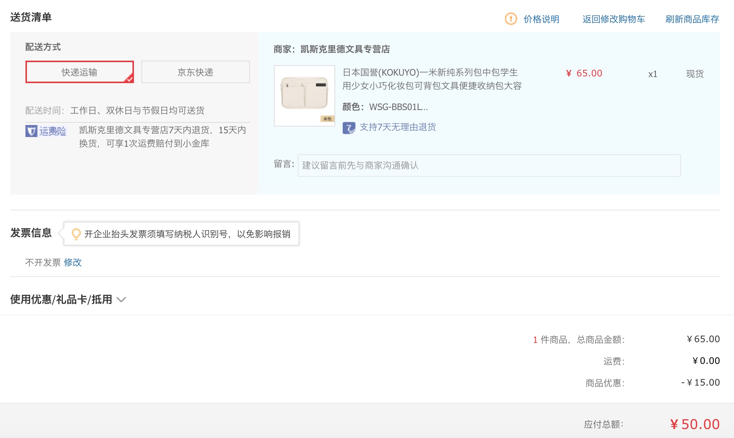This screenshot has height=438, width=734.
Task: Click the 使用优惠/礼品卡/抵用 heading
Action: (x=61, y=299)
